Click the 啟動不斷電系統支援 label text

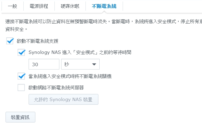coord(38,41)
